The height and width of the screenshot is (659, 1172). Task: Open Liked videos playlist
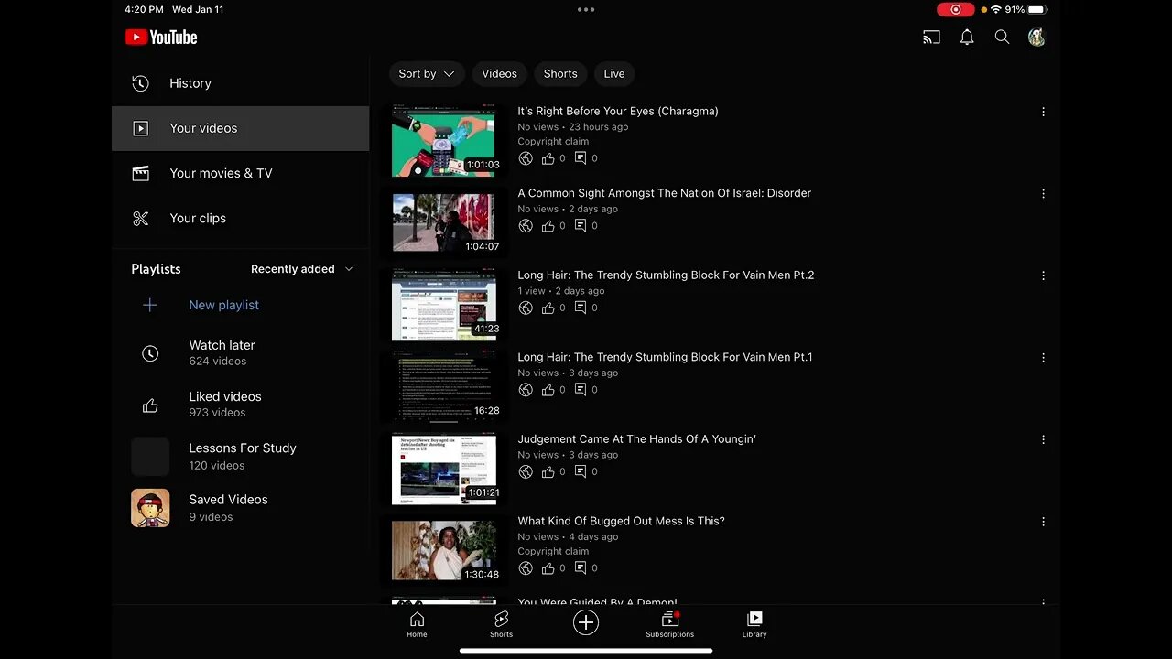(240, 405)
